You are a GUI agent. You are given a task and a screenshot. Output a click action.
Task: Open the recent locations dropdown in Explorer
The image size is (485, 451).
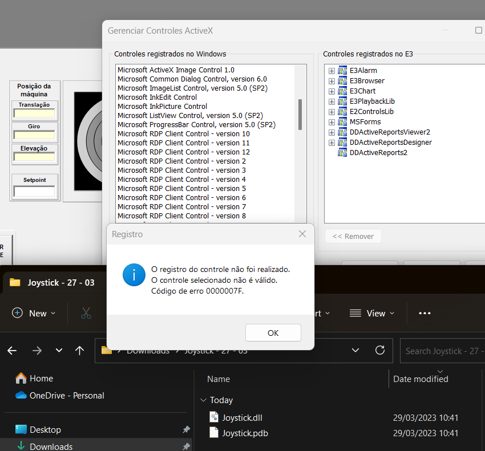tap(59, 351)
